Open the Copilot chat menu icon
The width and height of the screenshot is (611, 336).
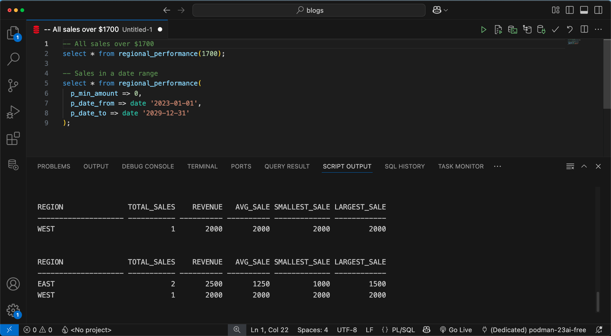[x=437, y=10]
